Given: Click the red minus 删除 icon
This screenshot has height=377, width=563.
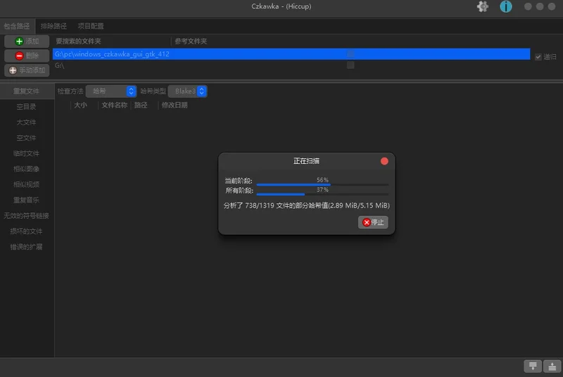Looking at the screenshot, I should pyautogui.click(x=19, y=56).
